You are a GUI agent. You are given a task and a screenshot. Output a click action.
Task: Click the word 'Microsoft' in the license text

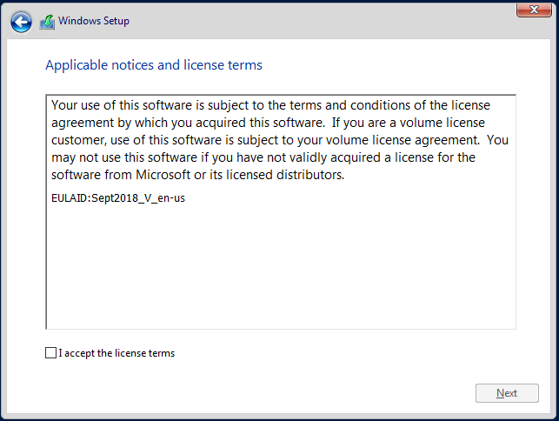point(163,175)
